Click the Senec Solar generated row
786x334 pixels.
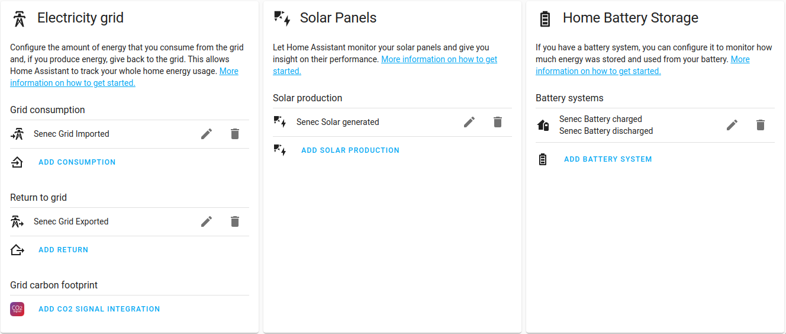[x=337, y=122]
